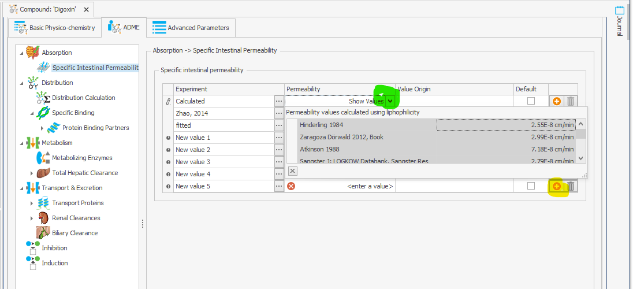Viewport: 633px width, 289px height.
Task: Expand the Total Hepatic Clearance node
Action: 32,173
